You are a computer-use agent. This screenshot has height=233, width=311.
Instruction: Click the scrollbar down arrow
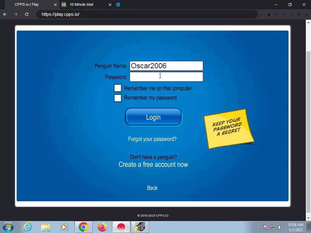tap(309, 218)
